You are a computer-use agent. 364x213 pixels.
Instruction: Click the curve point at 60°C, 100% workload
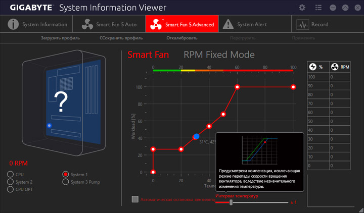(237, 87)
